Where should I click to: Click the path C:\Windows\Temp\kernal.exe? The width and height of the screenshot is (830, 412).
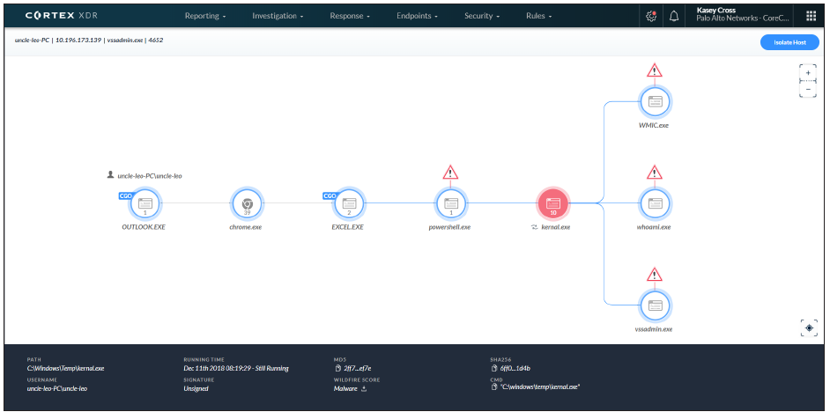click(x=65, y=369)
